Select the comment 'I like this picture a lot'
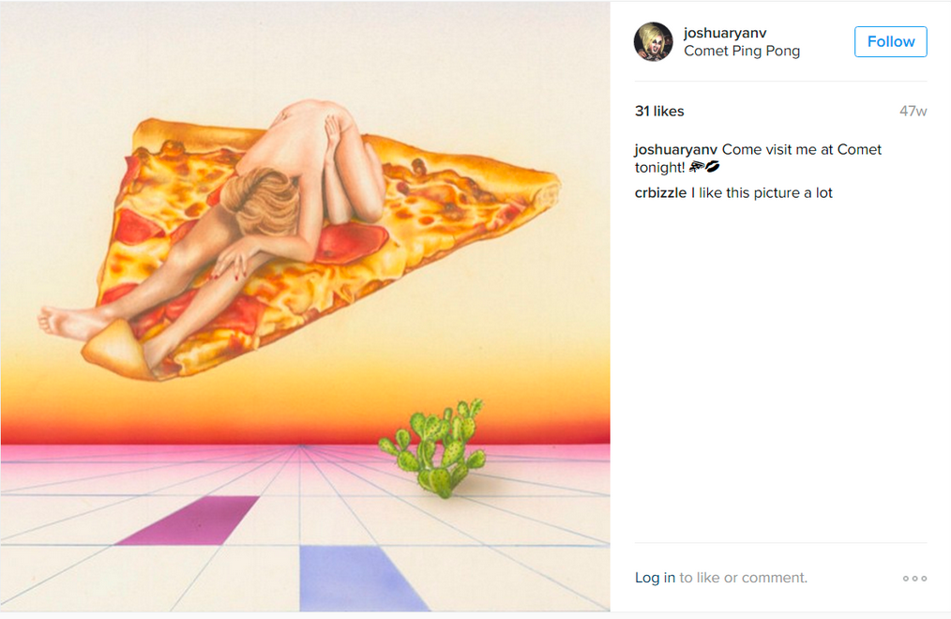Viewport: 951px width, 619px height. pyautogui.click(x=762, y=193)
